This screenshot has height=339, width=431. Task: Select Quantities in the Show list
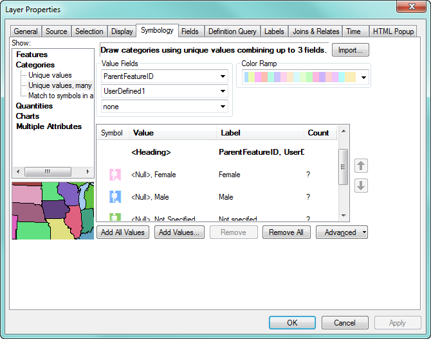point(34,106)
